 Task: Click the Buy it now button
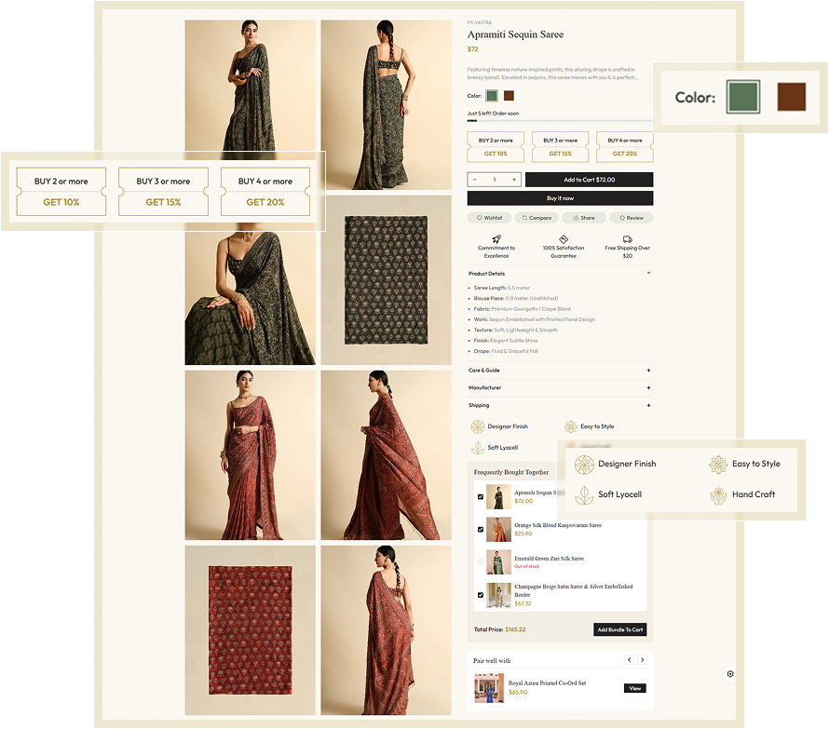(x=560, y=198)
